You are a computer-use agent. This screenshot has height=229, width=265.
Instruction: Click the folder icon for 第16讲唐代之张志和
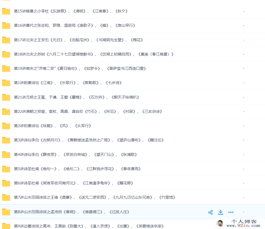coord(6,25)
